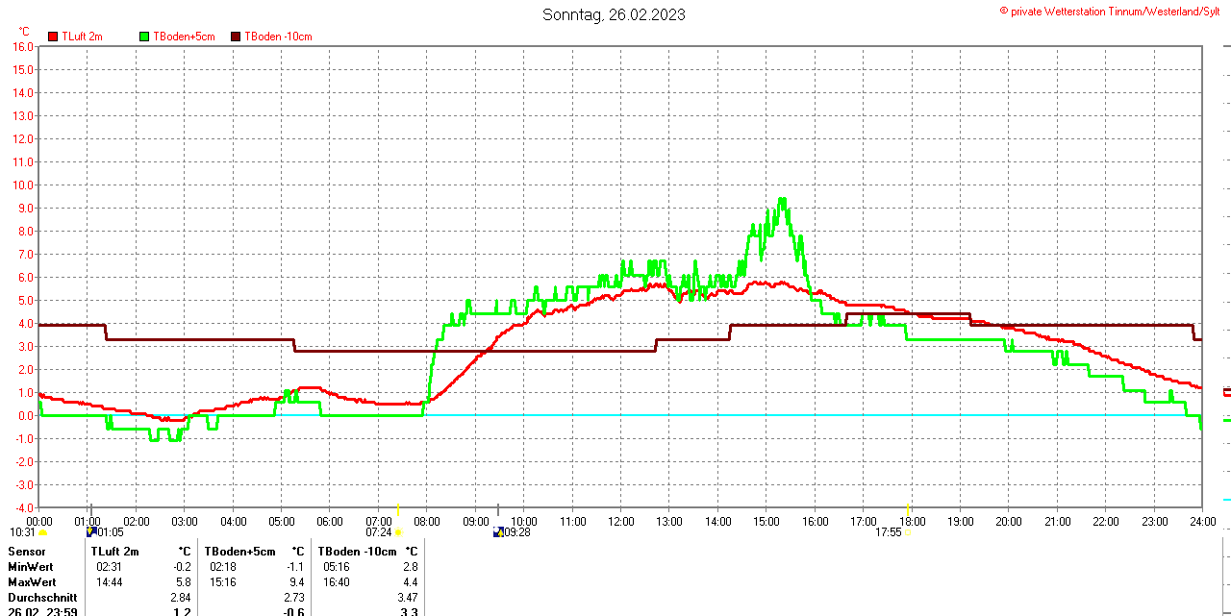This screenshot has height=616, width=1231.
Task: Click the 12:00 label on the time axis
Action: [621, 522]
